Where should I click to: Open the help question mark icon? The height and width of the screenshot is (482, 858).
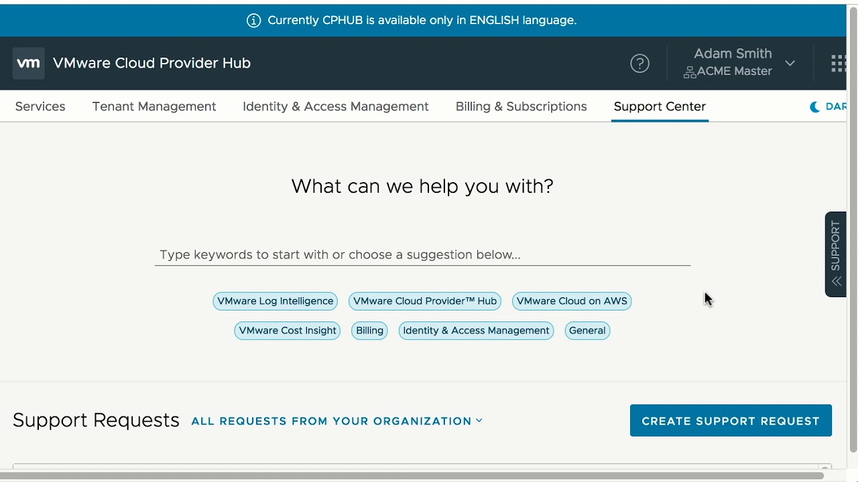coord(639,64)
